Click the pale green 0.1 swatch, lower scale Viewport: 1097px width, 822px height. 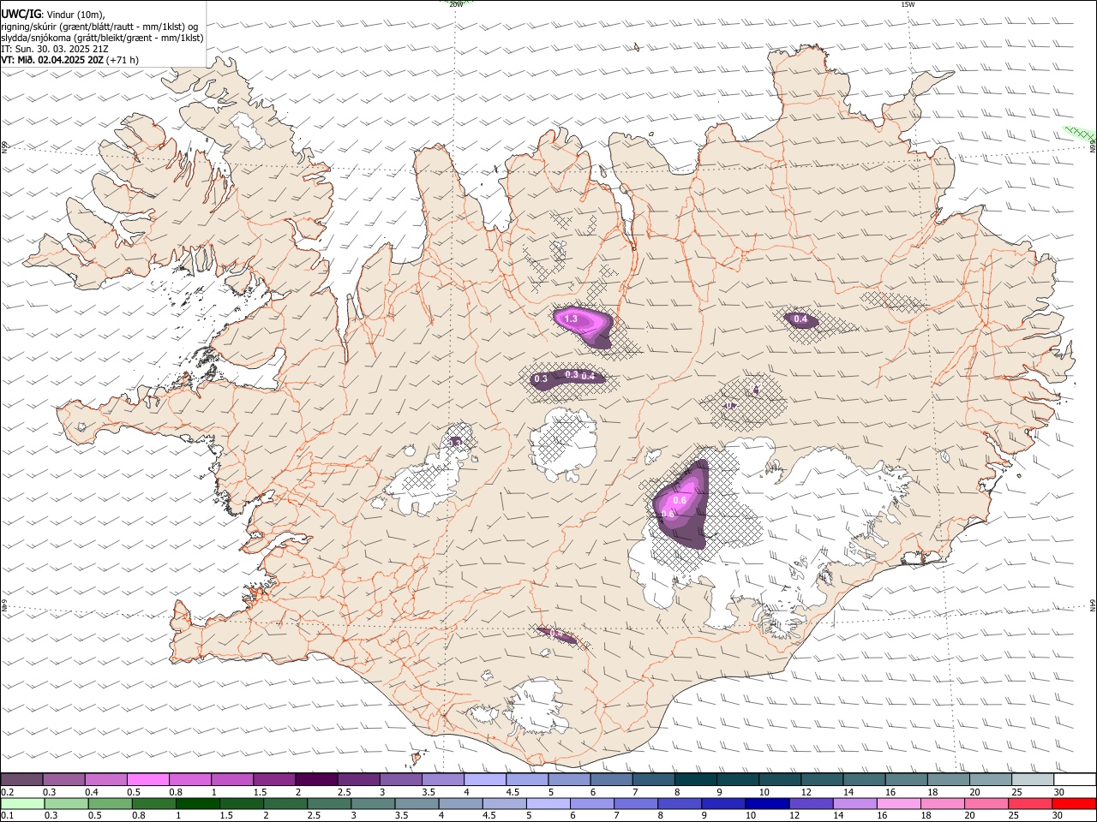click(x=21, y=803)
